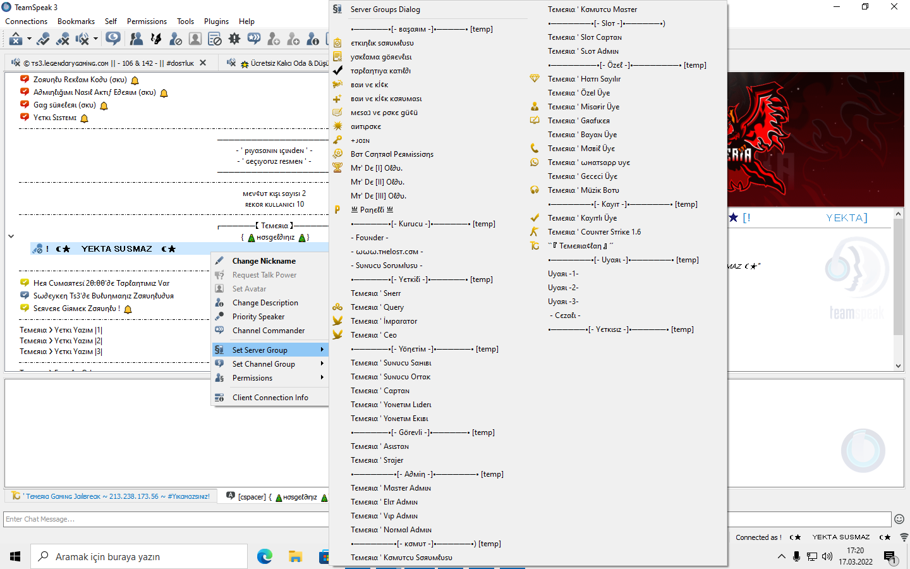910x569 pixels.
Task: Open Permissions menu in menu bar
Action: 147,21
